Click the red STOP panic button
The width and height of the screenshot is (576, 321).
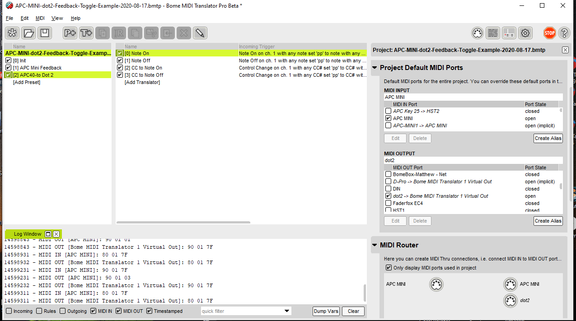pos(549,33)
